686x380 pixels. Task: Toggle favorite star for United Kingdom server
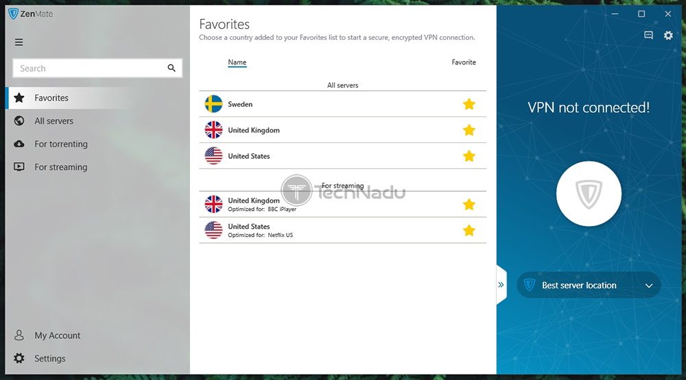(x=469, y=130)
